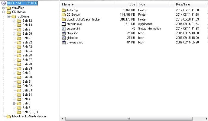Click the Universal.ico file icon

pyautogui.click(x=64, y=43)
